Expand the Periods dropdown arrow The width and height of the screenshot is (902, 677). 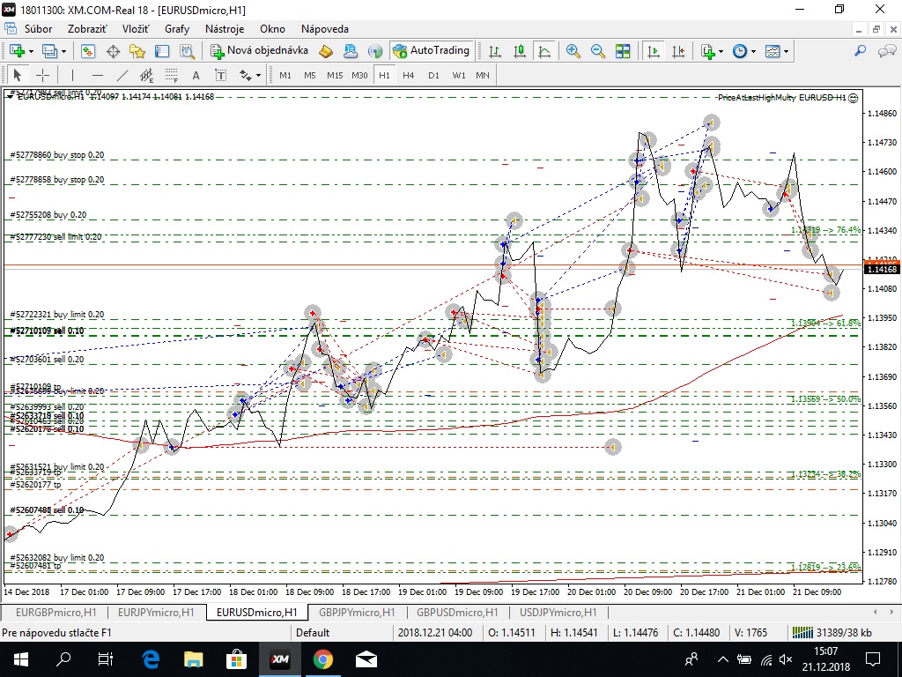point(753,51)
